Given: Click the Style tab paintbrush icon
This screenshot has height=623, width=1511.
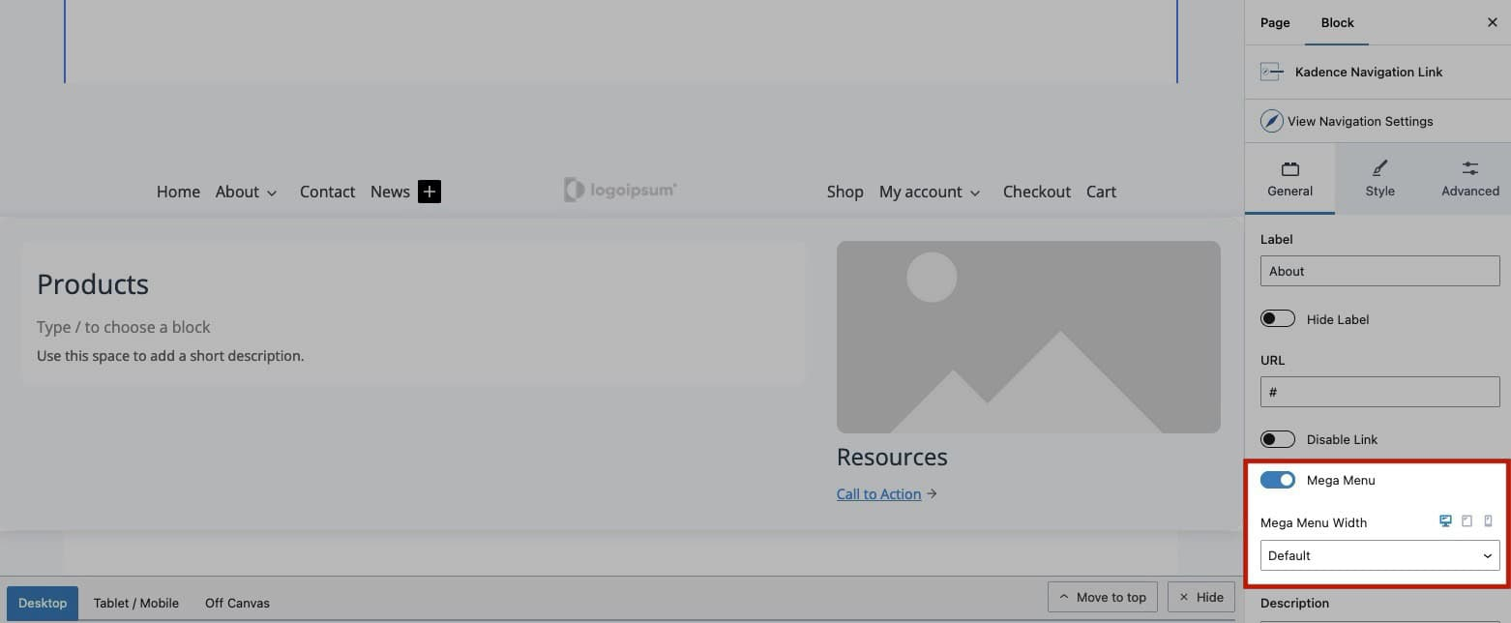Looking at the screenshot, I should (x=1379, y=167).
